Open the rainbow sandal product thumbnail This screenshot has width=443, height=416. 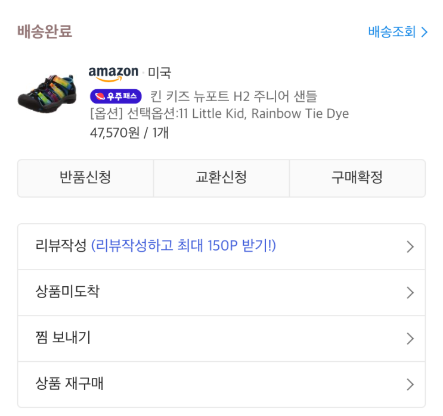click(47, 92)
